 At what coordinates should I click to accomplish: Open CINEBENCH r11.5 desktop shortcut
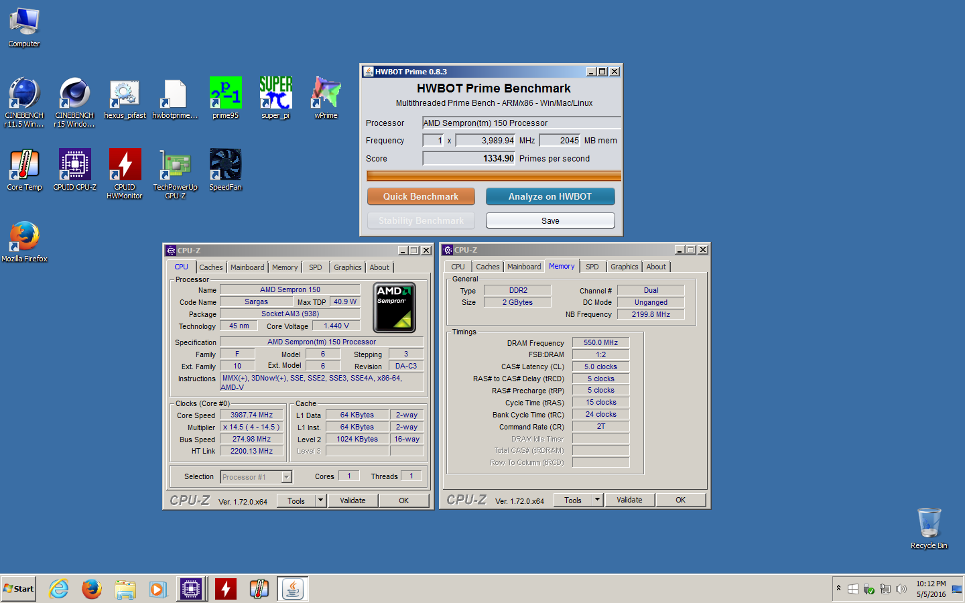click(x=24, y=103)
